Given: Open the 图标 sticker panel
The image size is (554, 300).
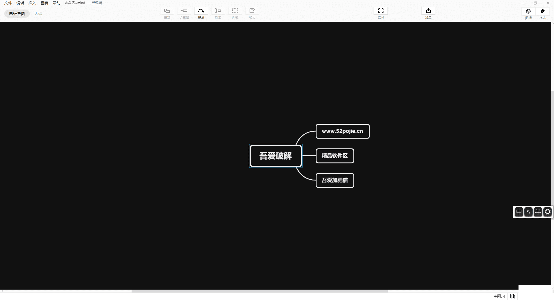Looking at the screenshot, I should 528,11.
